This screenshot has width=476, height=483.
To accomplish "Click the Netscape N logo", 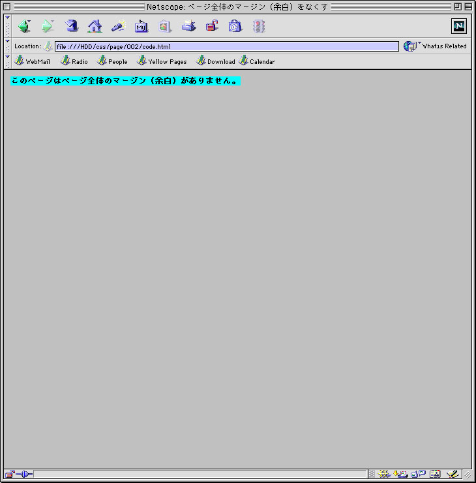I will (459, 26).
